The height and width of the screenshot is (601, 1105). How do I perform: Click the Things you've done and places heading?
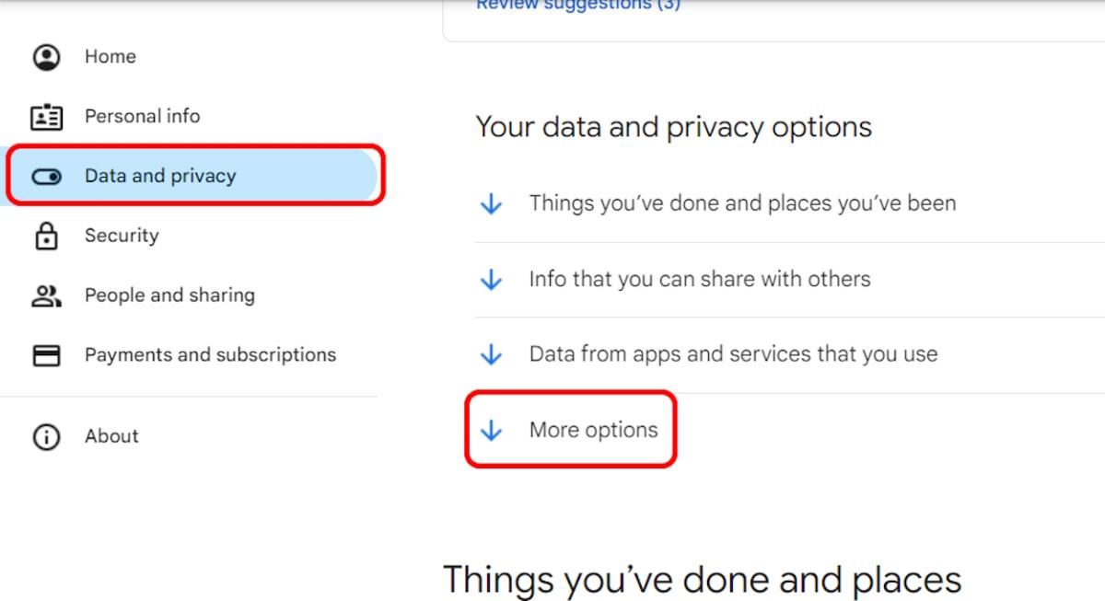[703, 579]
